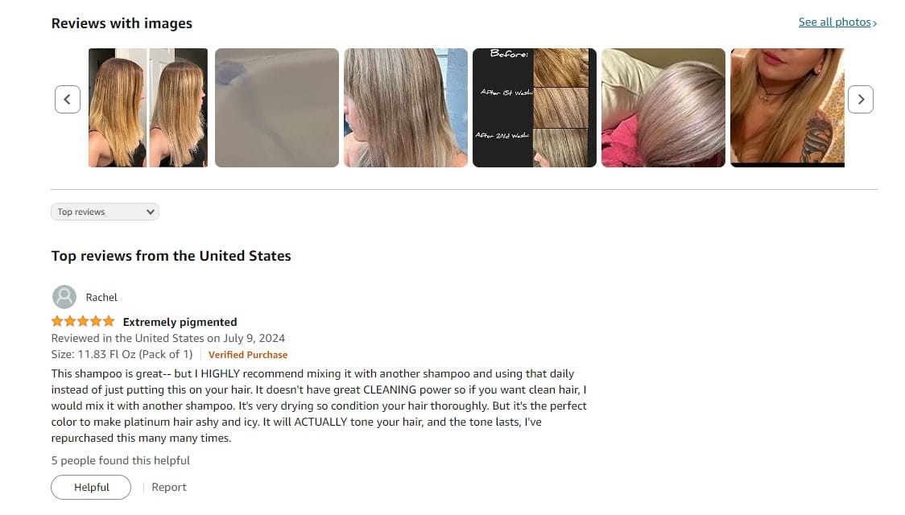Image resolution: width=905 pixels, height=515 pixels.
Task: Open the straight blonde hair back view photo
Action: click(406, 108)
